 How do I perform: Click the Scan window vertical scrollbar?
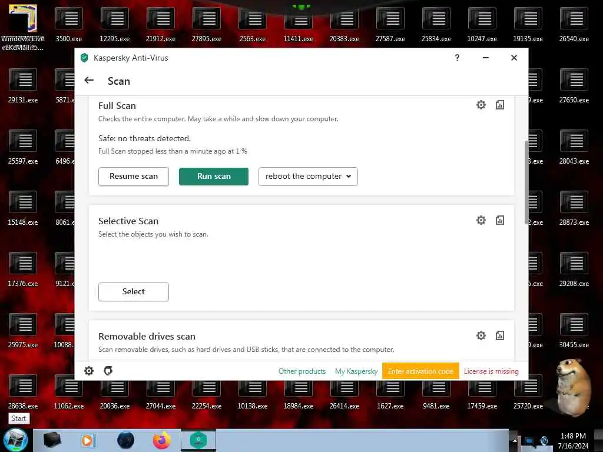click(526, 182)
